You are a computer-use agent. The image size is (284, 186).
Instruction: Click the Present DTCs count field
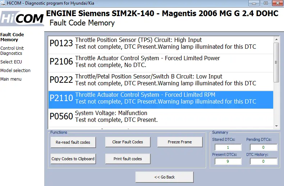click(x=228, y=161)
